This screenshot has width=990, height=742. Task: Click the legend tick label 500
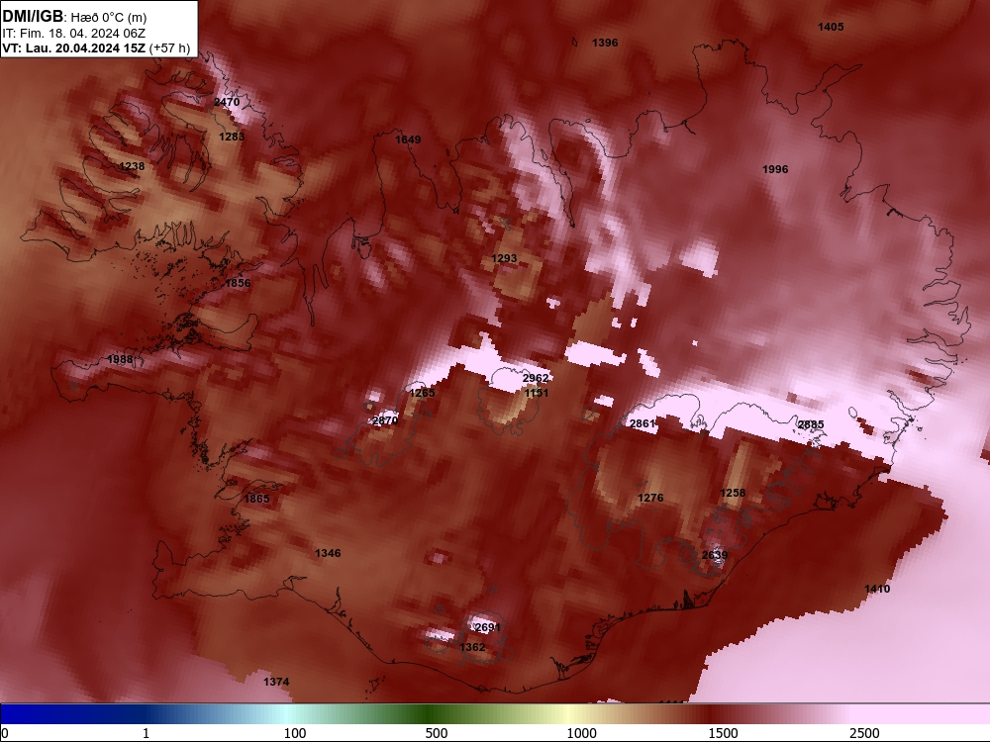pos(437,733)
